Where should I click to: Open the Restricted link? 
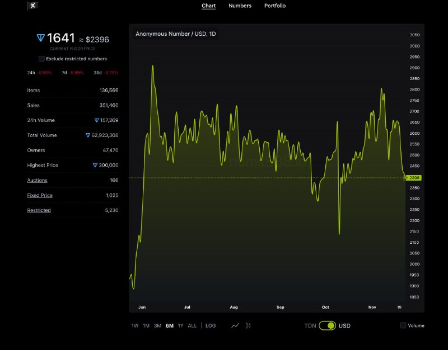(39, 211)
